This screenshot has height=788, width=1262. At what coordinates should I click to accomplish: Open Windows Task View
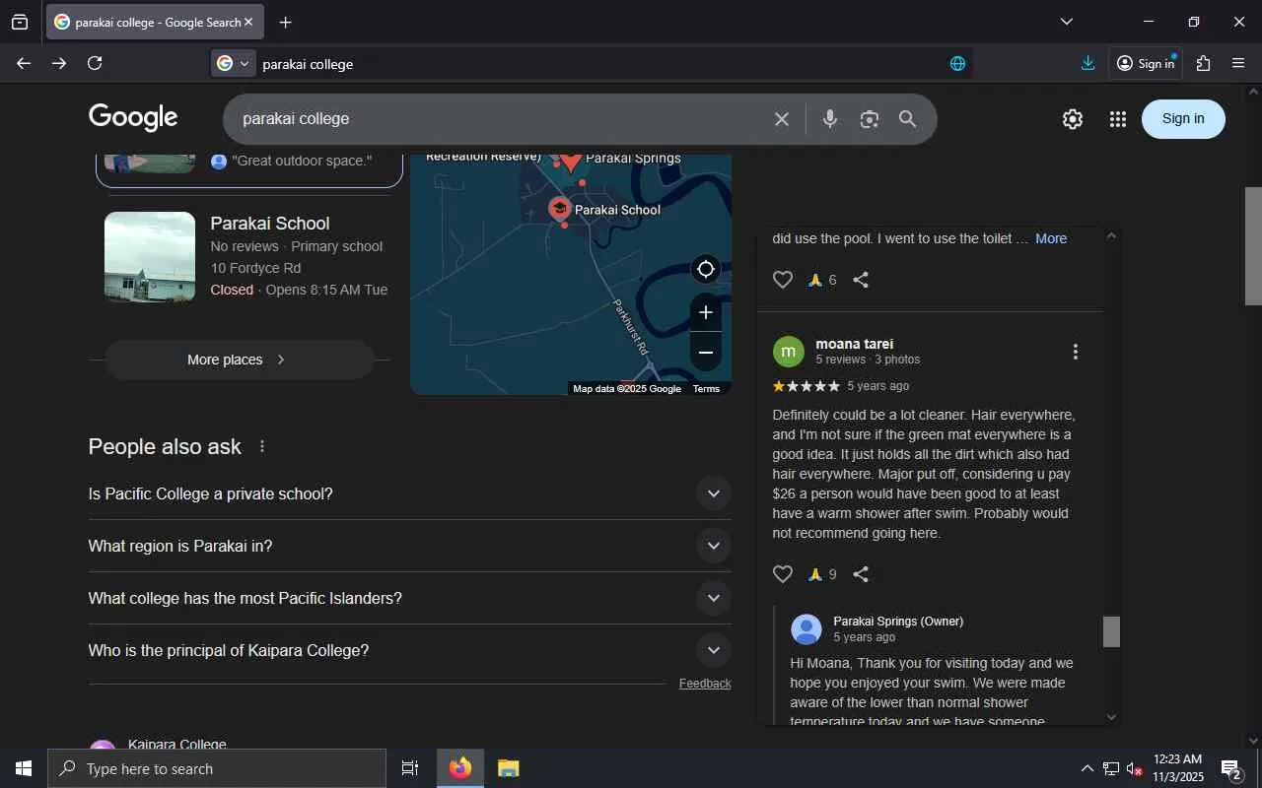[x=410, y=768]
